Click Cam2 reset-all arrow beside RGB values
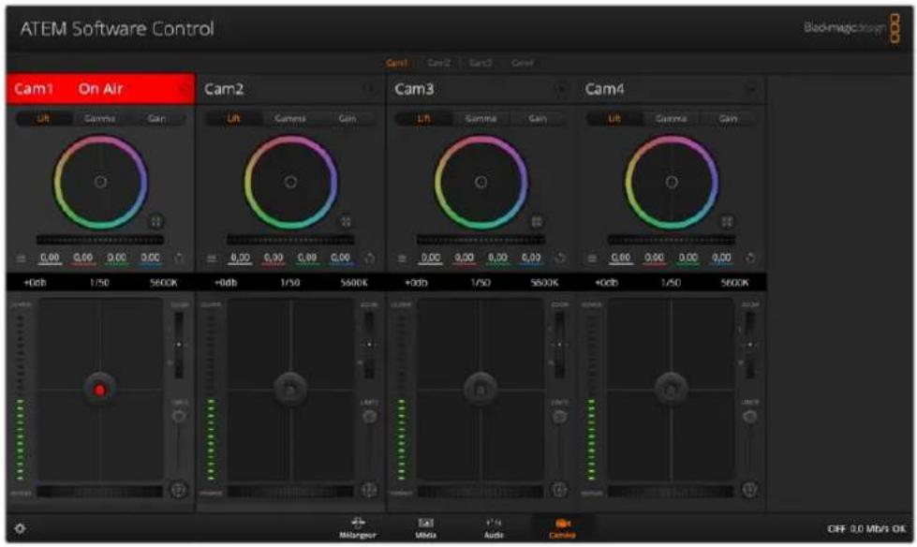This screenshot has width=917, height=547. (x=370, y=258)
